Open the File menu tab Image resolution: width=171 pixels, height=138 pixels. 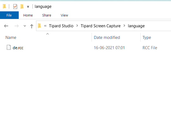[x=9, y=15]
